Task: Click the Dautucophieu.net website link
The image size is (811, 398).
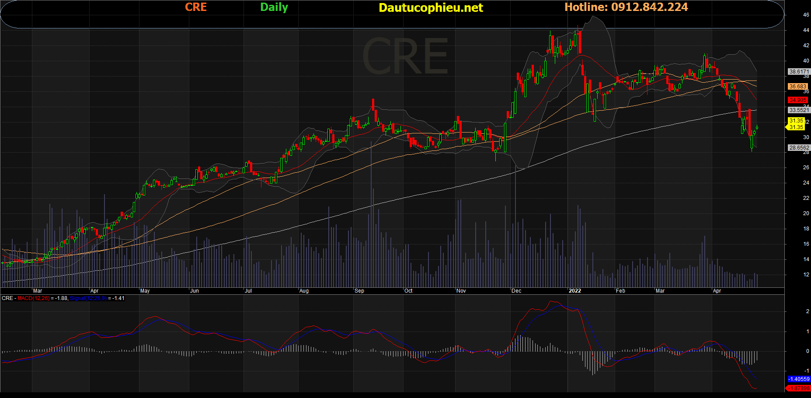Action: click(x=431, y=8)
